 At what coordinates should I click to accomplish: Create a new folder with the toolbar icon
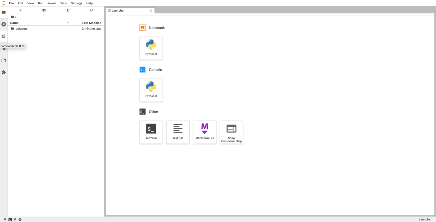coord(44,10)
